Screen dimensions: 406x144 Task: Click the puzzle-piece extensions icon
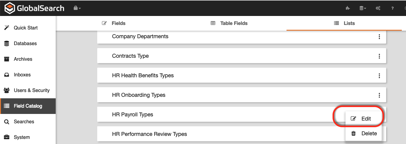(x=348, y=8)
